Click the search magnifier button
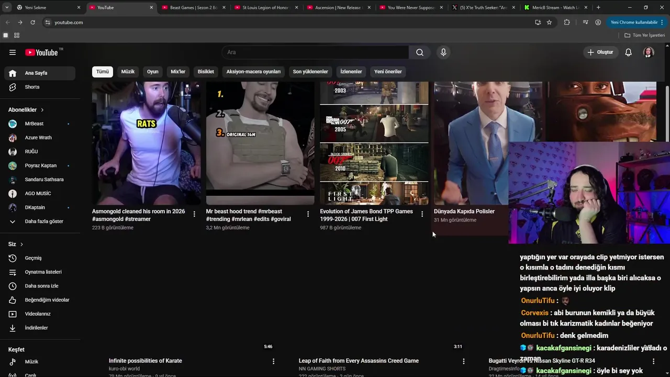The height and width of the screenshot is (377, 670). click(420, 52)
